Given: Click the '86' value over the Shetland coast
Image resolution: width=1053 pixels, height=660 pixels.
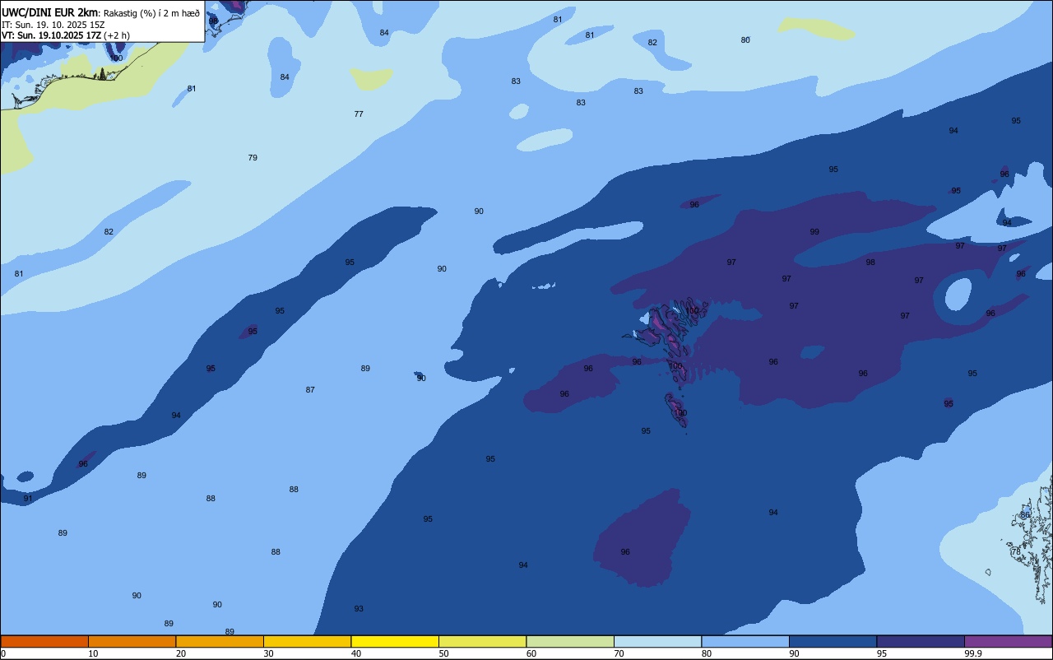Looking at the screenshot, I should click(1025, 515).
